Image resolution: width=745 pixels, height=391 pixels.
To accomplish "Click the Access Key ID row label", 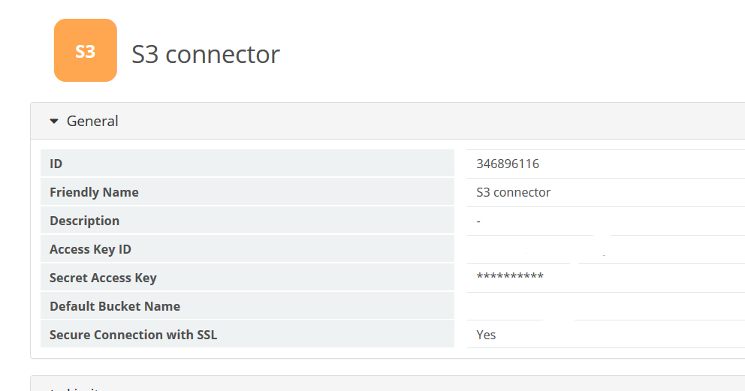I will tap(90, 249).
